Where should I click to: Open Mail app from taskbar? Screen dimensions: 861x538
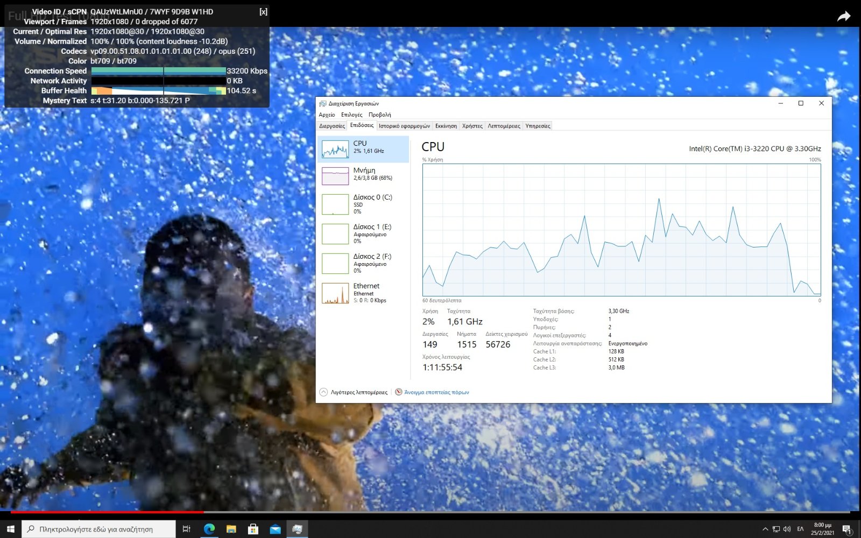[x=275, y=529]
